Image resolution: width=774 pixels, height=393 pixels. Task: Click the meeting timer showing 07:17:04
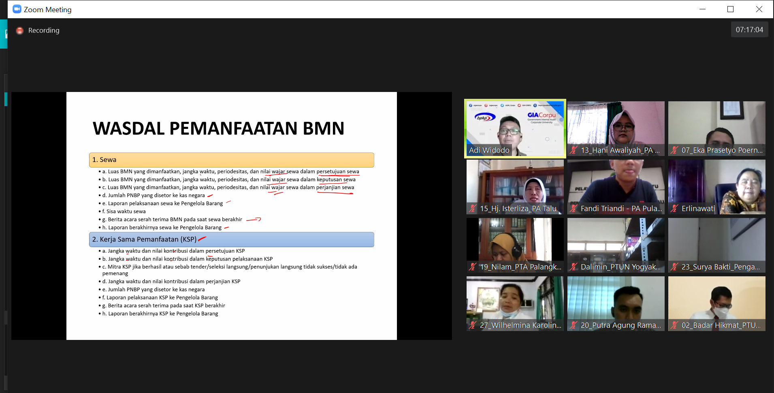coord(749,29)
